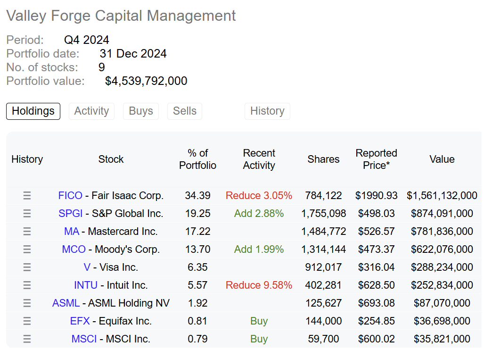484x350 pixels.
Task: Open the FICO ticker link
Action: pos(70,195)
